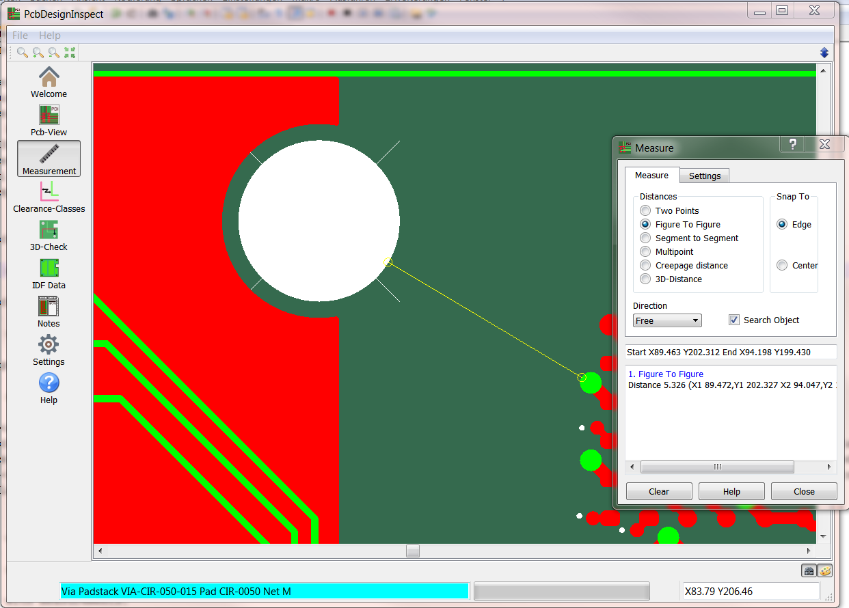Switch to the Settings tab in Measure

(704, 176)
